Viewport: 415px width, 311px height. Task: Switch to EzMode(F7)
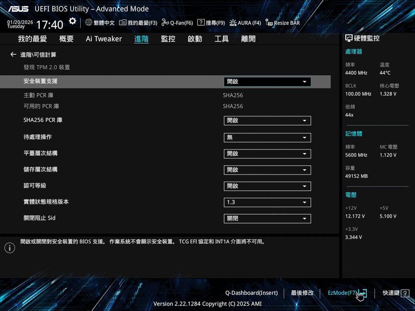[342, 293]
